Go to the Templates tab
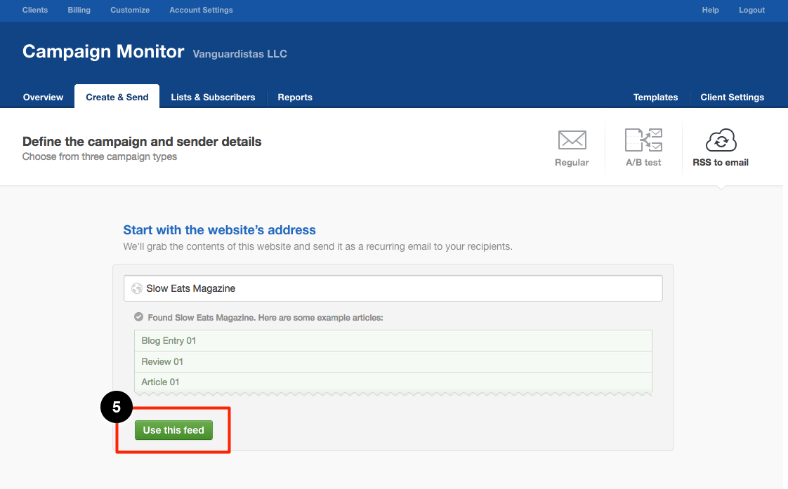788x489 pixels. 655,98
